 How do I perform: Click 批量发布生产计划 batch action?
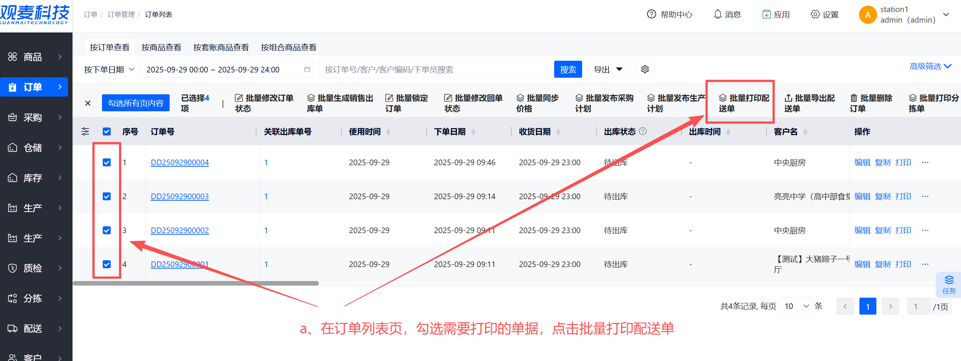tap(676, 103)
